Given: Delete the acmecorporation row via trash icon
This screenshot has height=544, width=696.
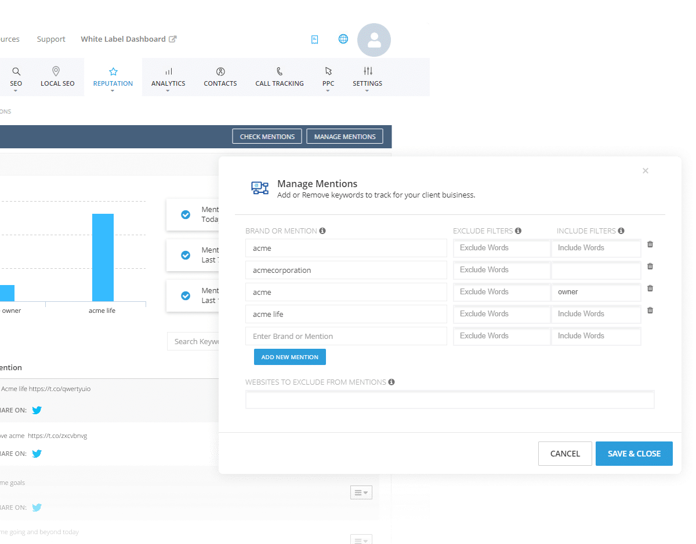Looking at the screenshot, I should pyautogui.click(x=650, y=266).
